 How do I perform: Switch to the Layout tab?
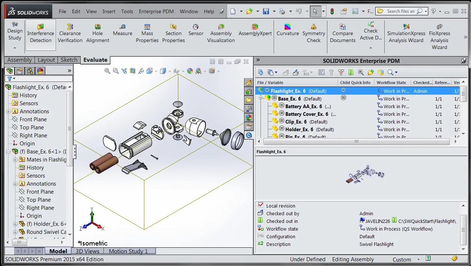click(x=46, y=60)
